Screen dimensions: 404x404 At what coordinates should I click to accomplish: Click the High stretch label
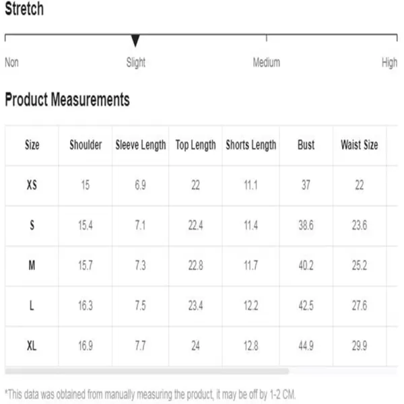pyautogui.click(x=389, y=63)
